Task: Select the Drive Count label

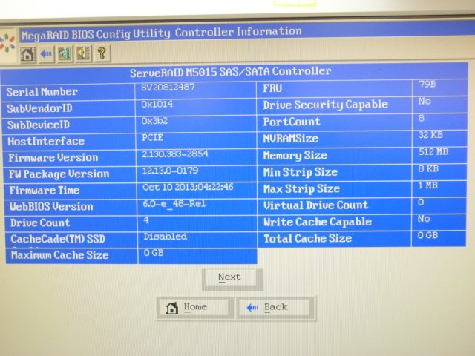Action: click(x=40, y=222)
